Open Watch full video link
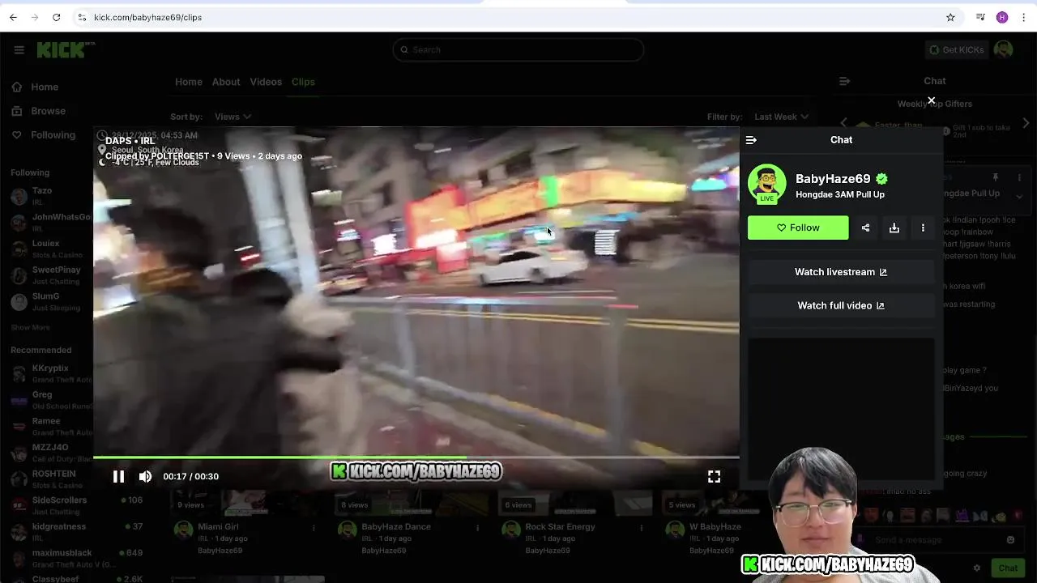Viewport: 1037px width, 583px height. click(x=841, y=305)
